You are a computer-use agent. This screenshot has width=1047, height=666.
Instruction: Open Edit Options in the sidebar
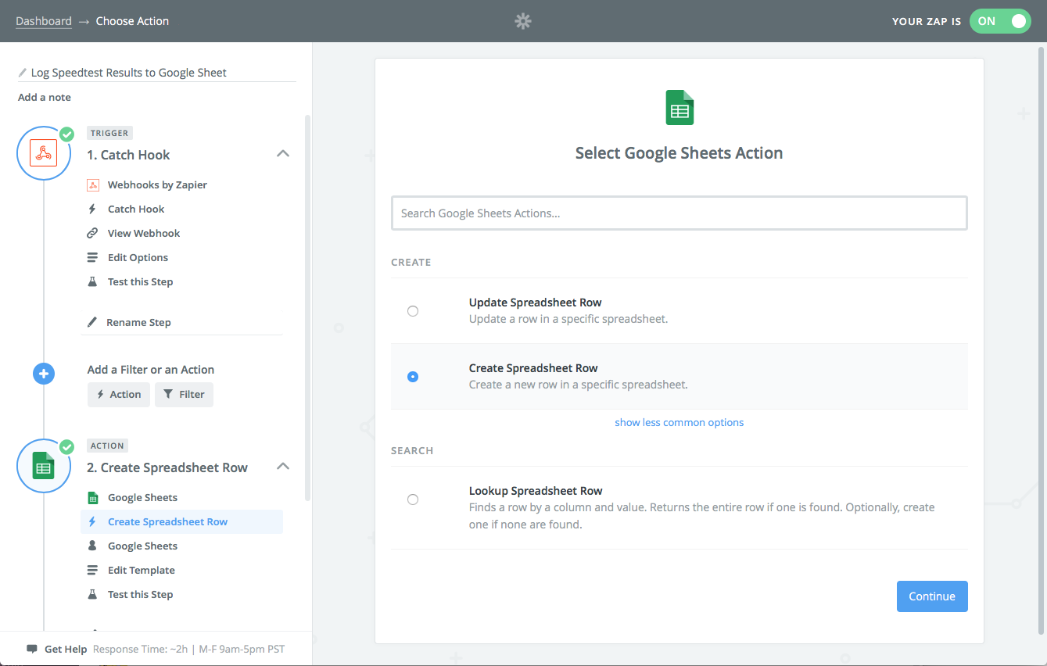point(138,258)
